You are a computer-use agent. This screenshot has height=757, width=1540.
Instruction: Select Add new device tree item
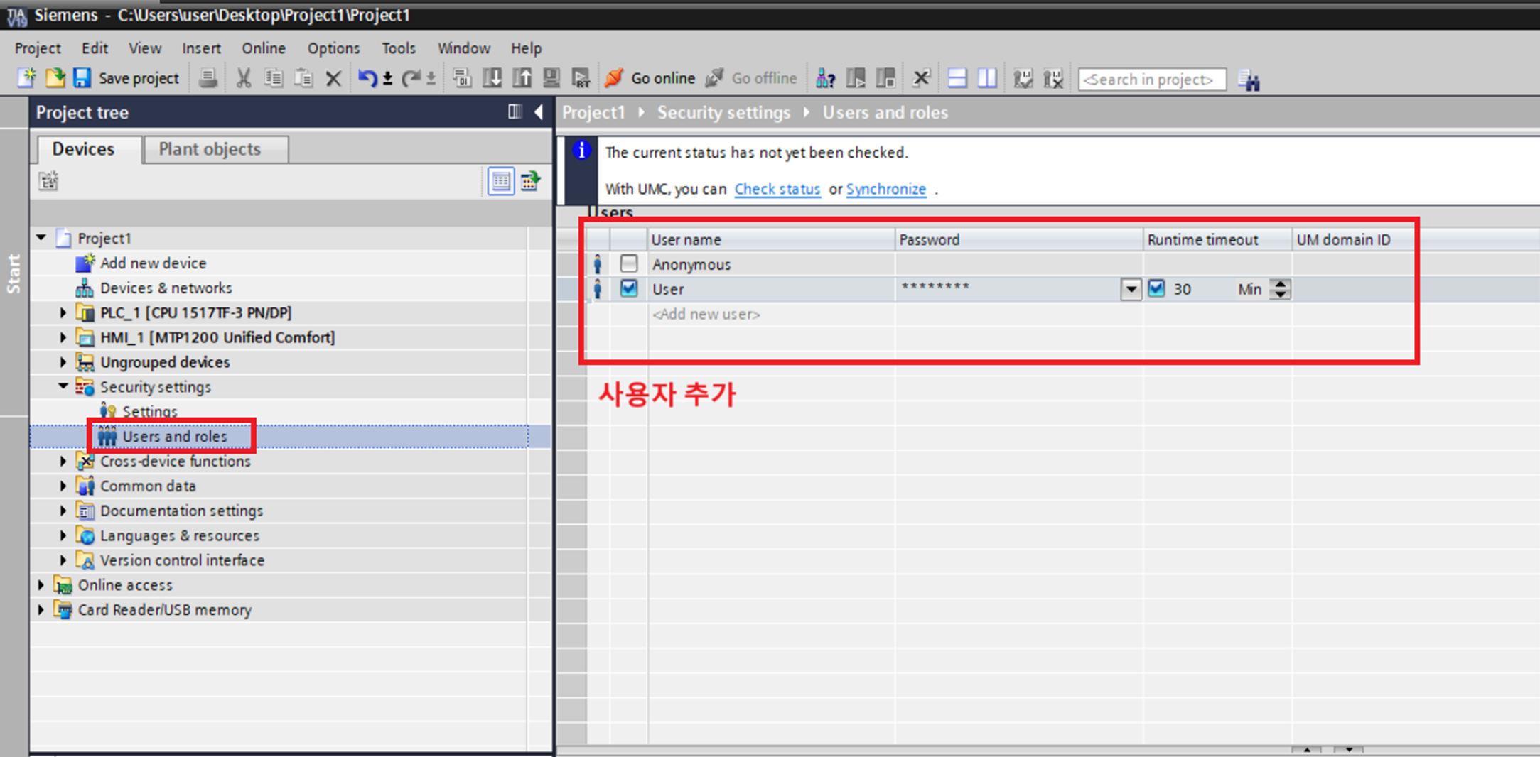pyautogui.click(x=153, y=263)
